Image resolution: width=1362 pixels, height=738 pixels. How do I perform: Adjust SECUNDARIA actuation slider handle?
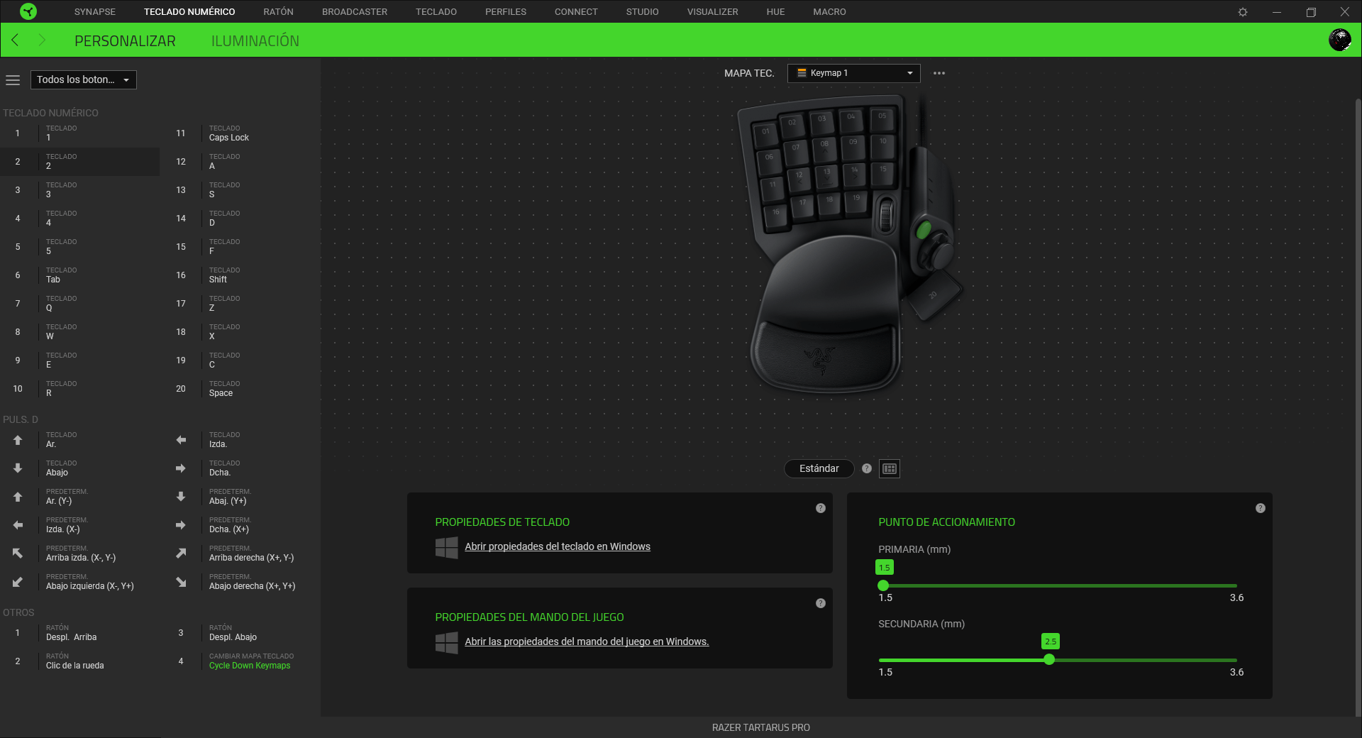pos(1049,659)
